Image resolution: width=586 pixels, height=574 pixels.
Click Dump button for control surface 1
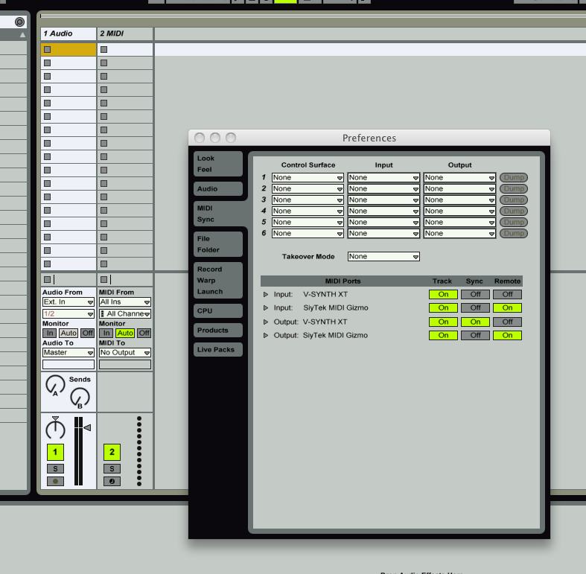[x=514, y=177]
